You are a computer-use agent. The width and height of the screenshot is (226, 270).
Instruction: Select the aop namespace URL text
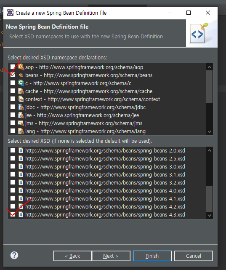(91, 67)
